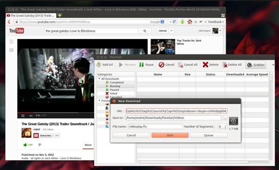The height and width of the screenshot is (170, 279).
Task: Pause downloads via FlareGet toolbar
Action: click(x=146, y=65)
